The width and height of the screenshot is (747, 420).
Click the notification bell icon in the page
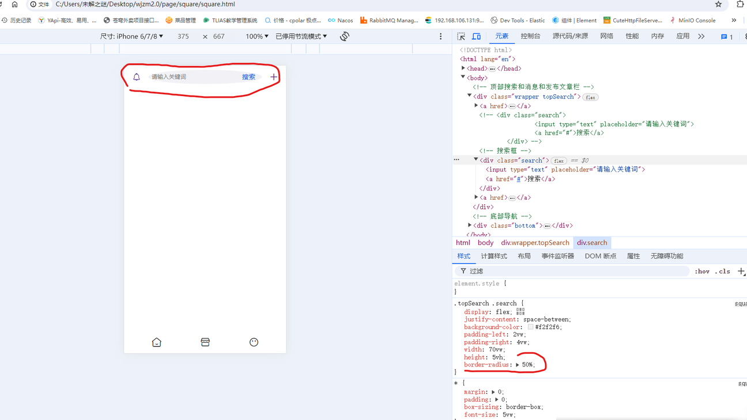137,77
